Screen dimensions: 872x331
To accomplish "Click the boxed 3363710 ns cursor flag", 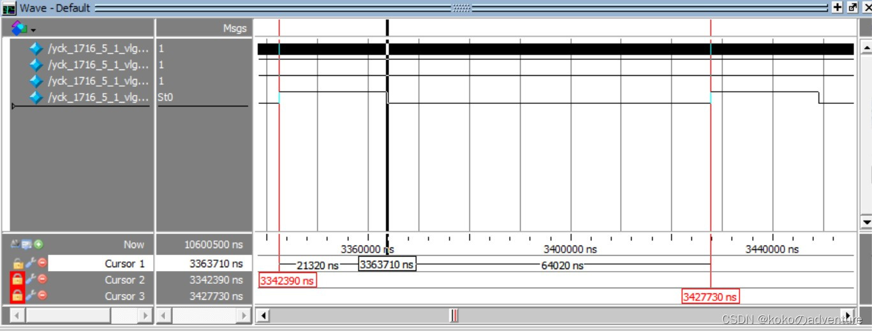I will pyautogui.click(x=387, y=264).
